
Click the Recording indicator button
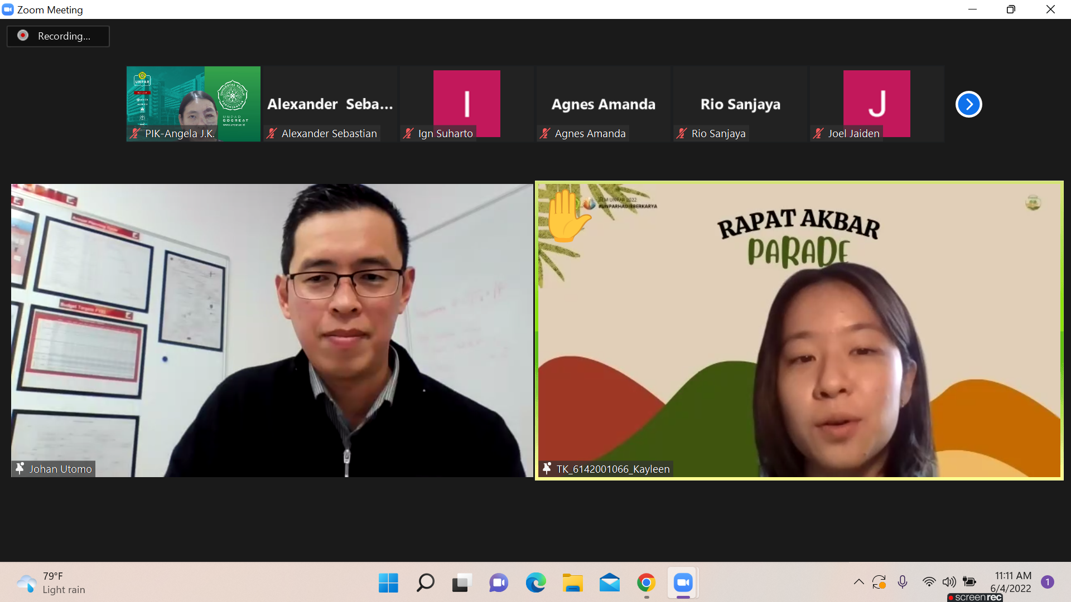pyautogui.click(x=58, y=36)
